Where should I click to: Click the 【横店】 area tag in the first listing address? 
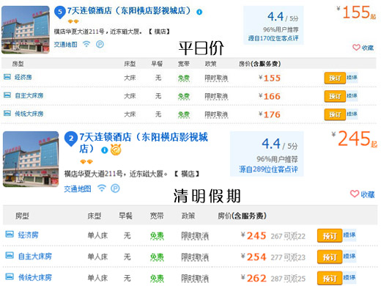coord(160,32)
